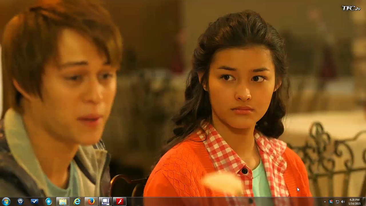Show hidden system tray icons
Screen dimensions: 366x206
pyautogui.click(x=325, y=202)
